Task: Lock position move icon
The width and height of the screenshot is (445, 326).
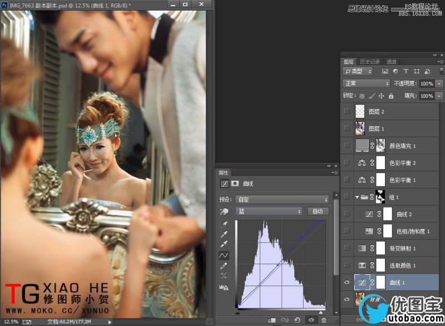Action: point(381,96)
